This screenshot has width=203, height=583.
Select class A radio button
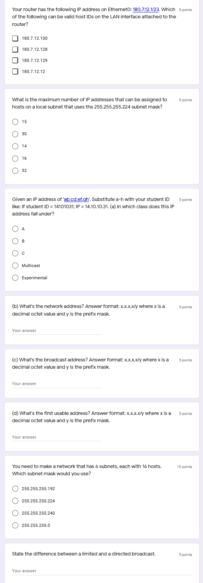[15, 229]
